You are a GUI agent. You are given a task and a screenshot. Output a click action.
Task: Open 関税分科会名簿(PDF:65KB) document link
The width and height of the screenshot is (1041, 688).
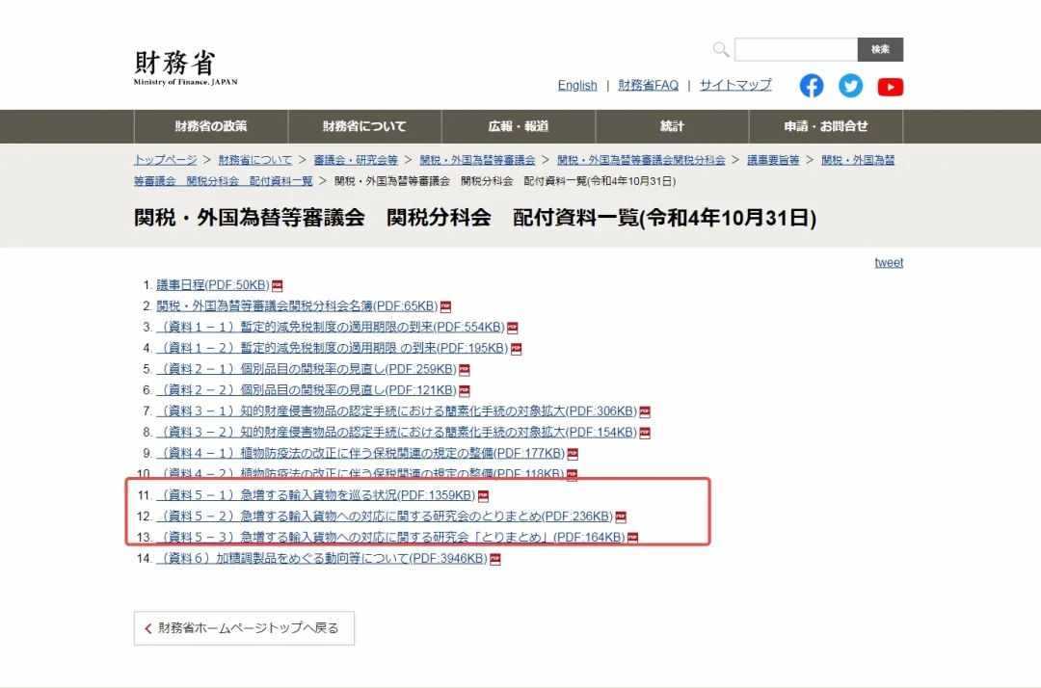pos(297,305)
